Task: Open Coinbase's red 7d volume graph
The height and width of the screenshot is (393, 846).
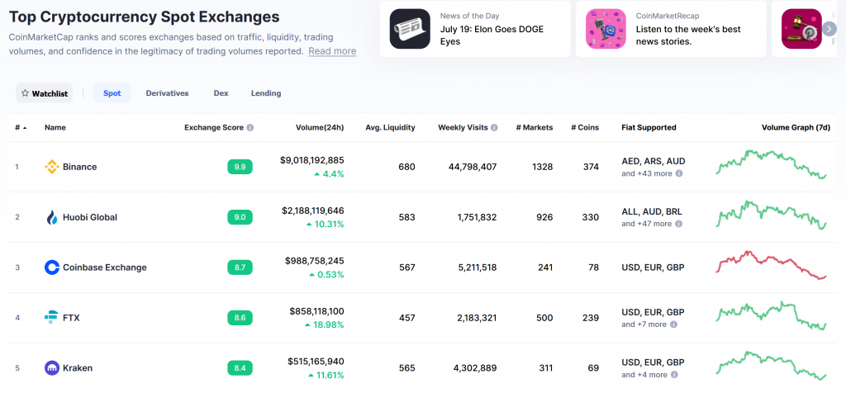Action: point(771,265)
